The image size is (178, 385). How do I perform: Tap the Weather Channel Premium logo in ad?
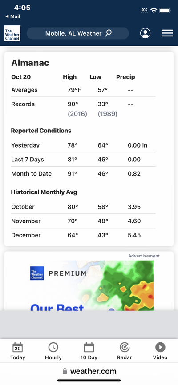click(x=37, y=273)
